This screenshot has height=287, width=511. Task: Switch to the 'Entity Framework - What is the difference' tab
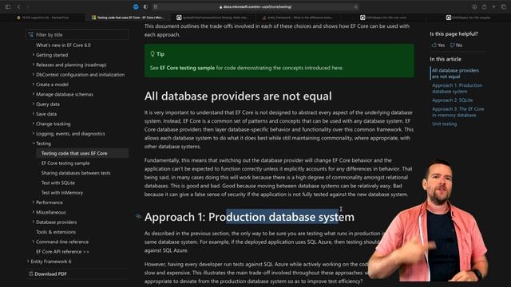point(298,18)
